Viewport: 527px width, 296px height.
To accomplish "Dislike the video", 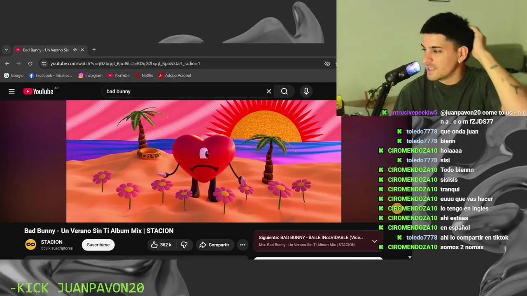I will click(184, 245).
